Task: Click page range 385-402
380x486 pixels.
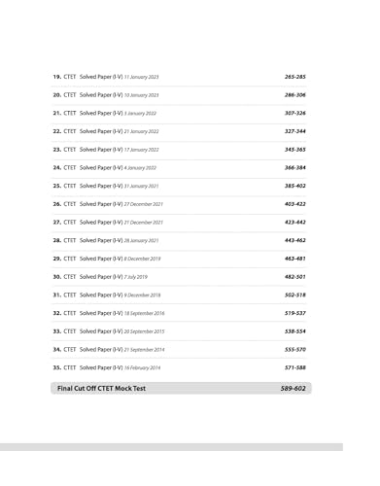Action: click(295, 186)
